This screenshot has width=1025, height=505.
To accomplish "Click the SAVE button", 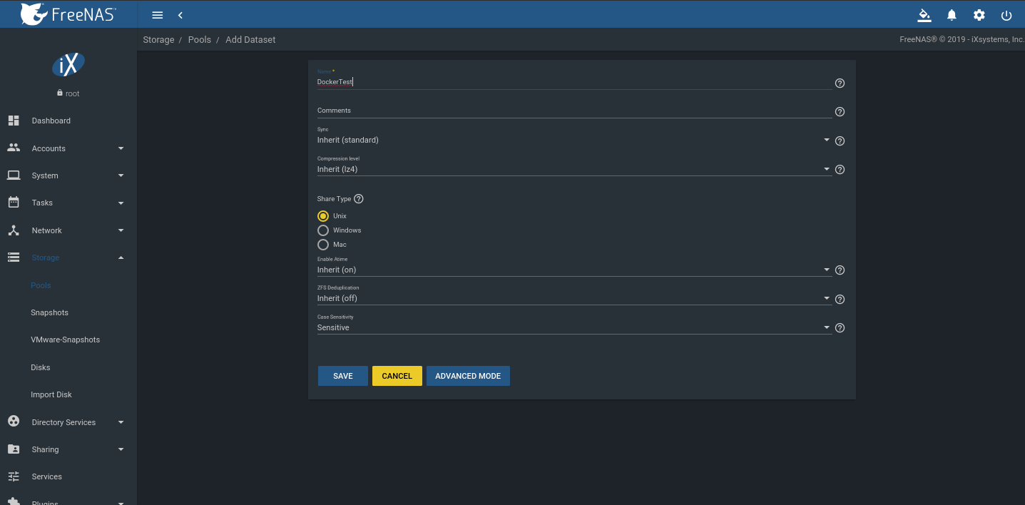I will (x=343, y=376).
